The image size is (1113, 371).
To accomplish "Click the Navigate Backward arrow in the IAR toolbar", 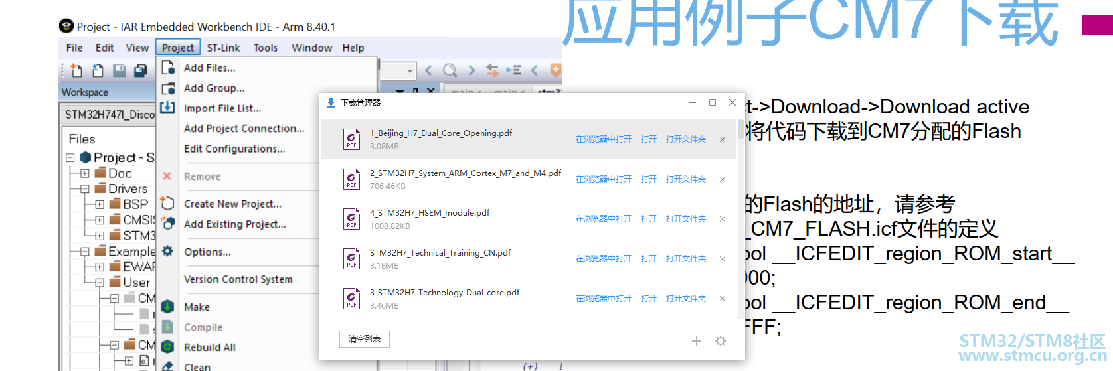I will pyautogui.click(x=428, y=70).
